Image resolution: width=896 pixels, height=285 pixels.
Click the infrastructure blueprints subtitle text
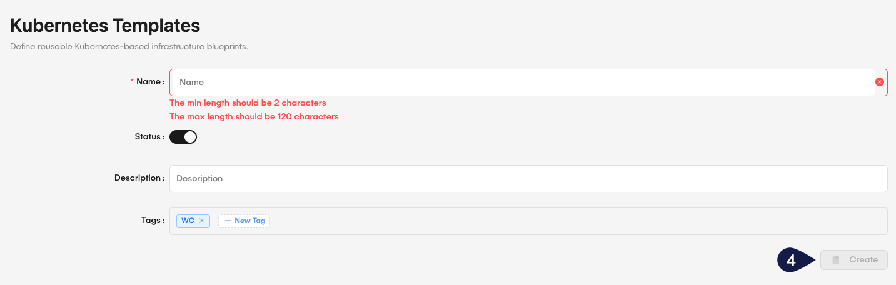pyautogui.click(x=129, y=47)
